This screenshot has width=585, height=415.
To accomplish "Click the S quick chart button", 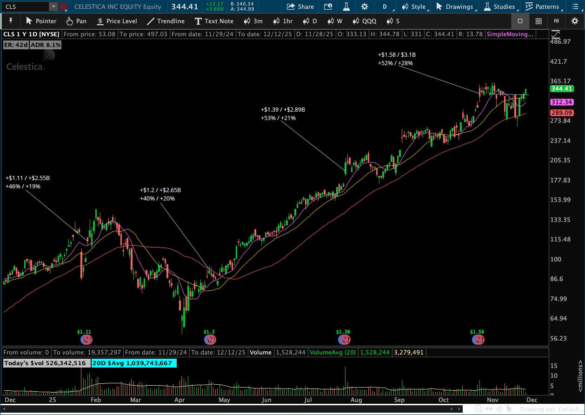I will pos(392,21).
